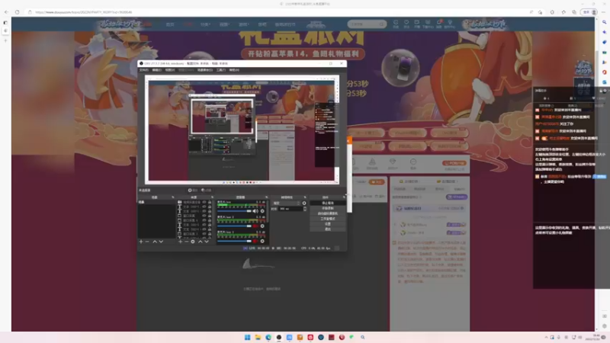The image size is (610, 343).
Task: Lock the 窗口采集 4 source
Action: [x=210, y=220]
